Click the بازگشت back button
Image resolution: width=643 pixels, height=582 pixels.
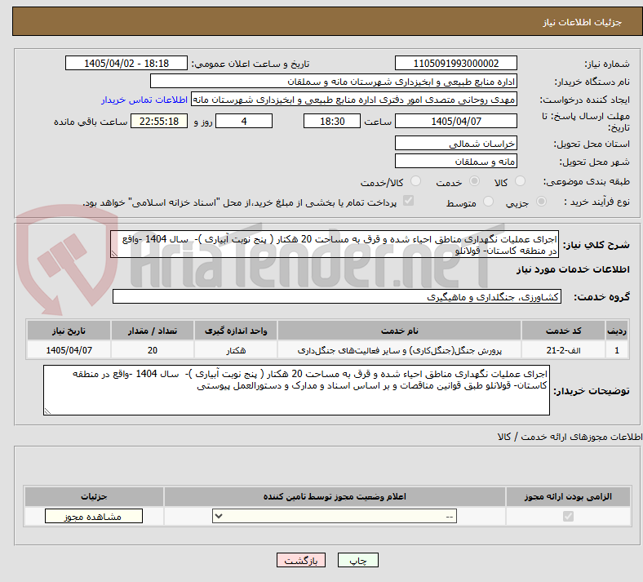[301, 560]
